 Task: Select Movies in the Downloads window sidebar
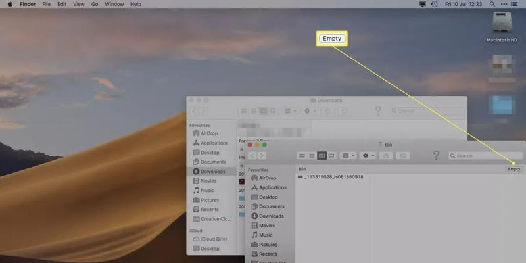point(204,181)
